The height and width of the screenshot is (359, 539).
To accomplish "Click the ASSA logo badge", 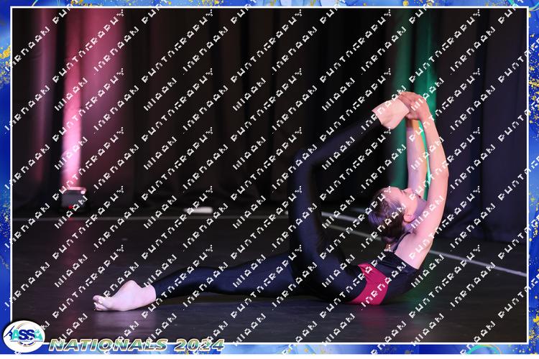I will 24,336.
